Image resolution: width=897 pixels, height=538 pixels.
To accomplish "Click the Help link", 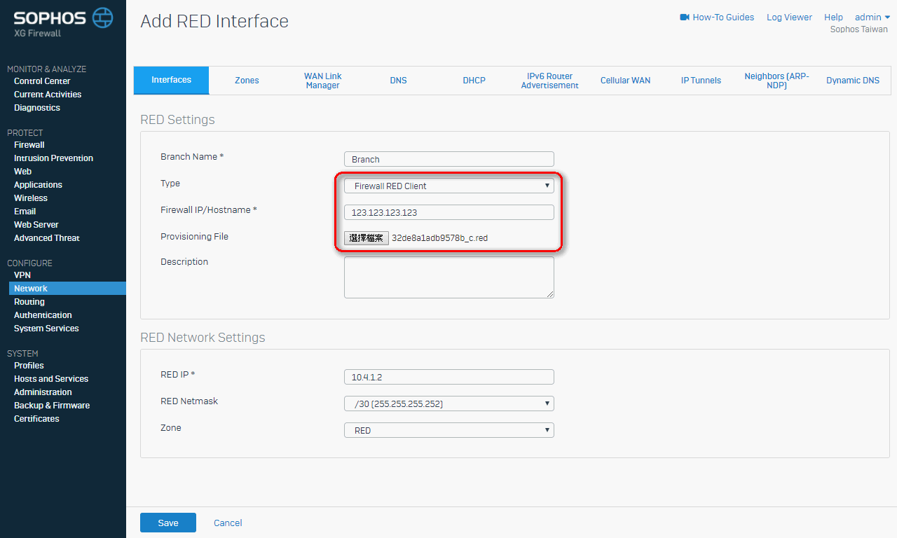I will (x=833, y=17).
